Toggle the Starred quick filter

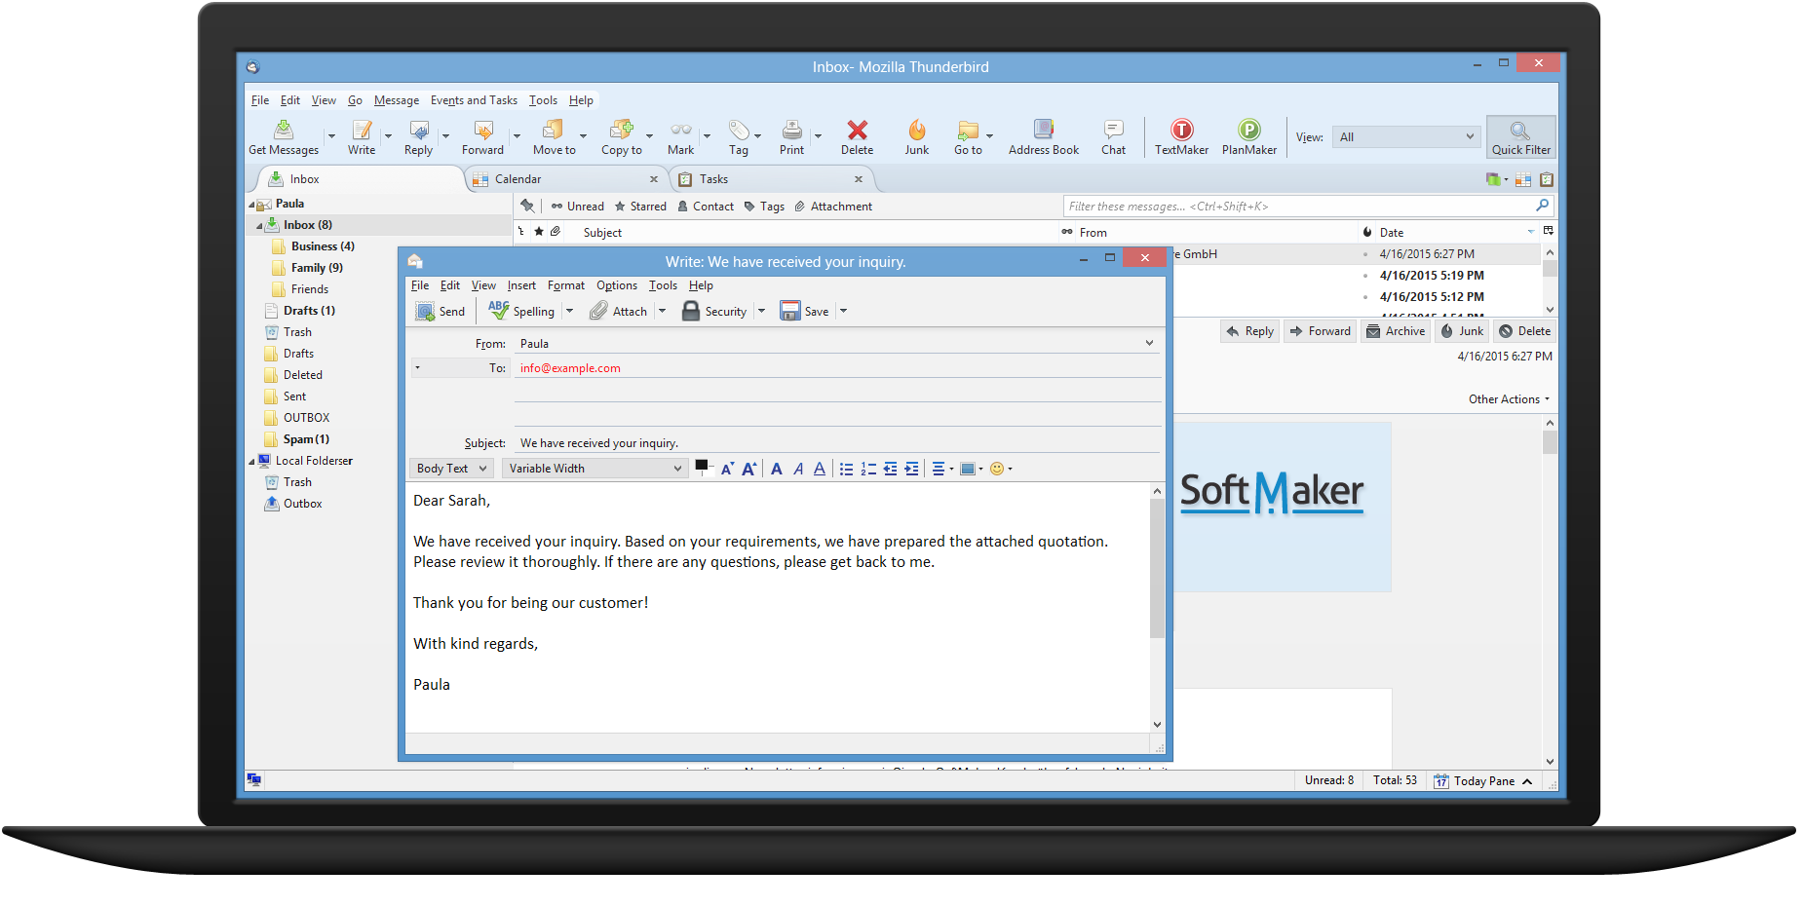coord(640,207)
